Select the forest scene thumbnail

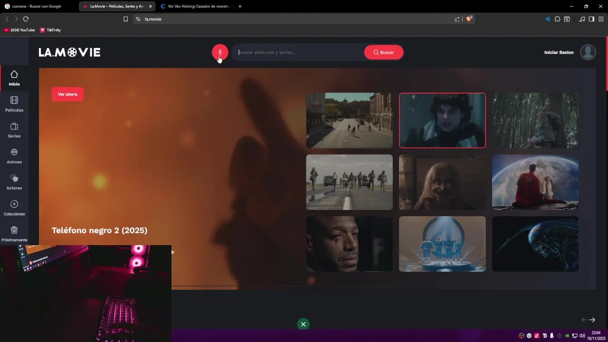[535, 120]
